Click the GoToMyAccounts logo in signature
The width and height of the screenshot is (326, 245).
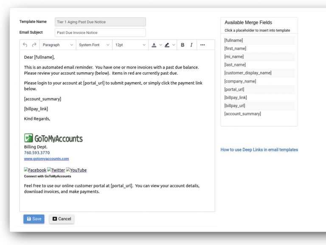click(x=53, y=138)
